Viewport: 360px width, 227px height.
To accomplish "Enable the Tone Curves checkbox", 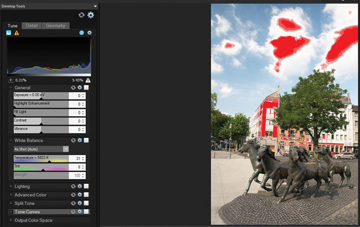I will point(86,211).
